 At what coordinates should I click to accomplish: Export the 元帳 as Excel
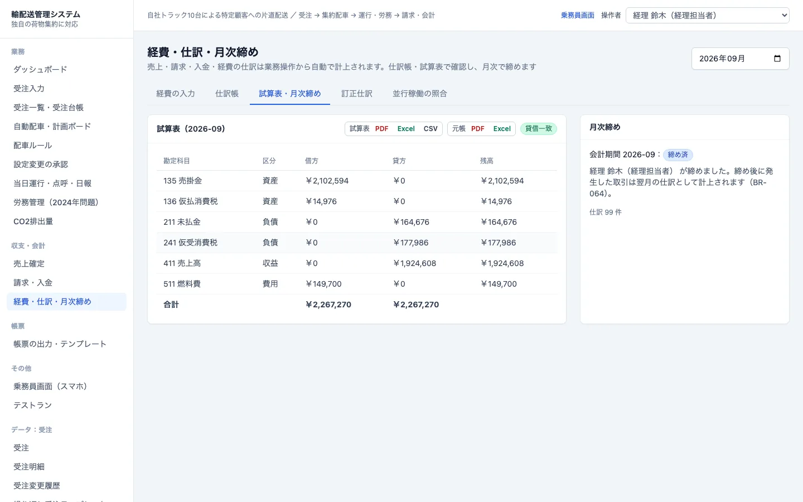[502, 129]
